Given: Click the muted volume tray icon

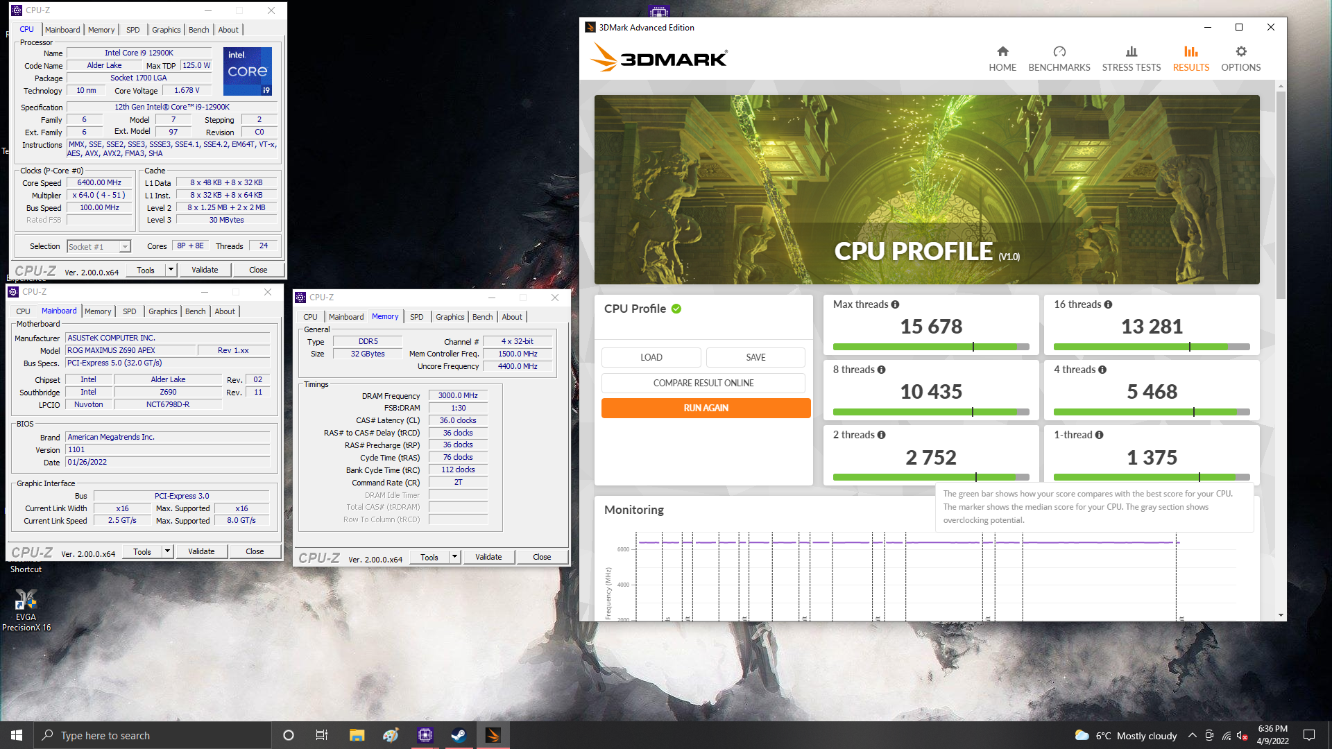Looking at the screenshot, I should (1243, 736).
